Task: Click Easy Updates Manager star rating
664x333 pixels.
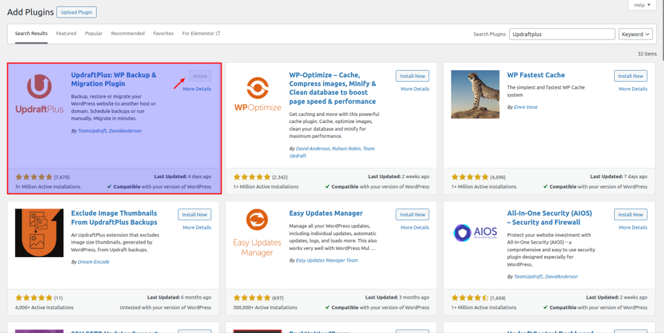Action: point(252,297)
